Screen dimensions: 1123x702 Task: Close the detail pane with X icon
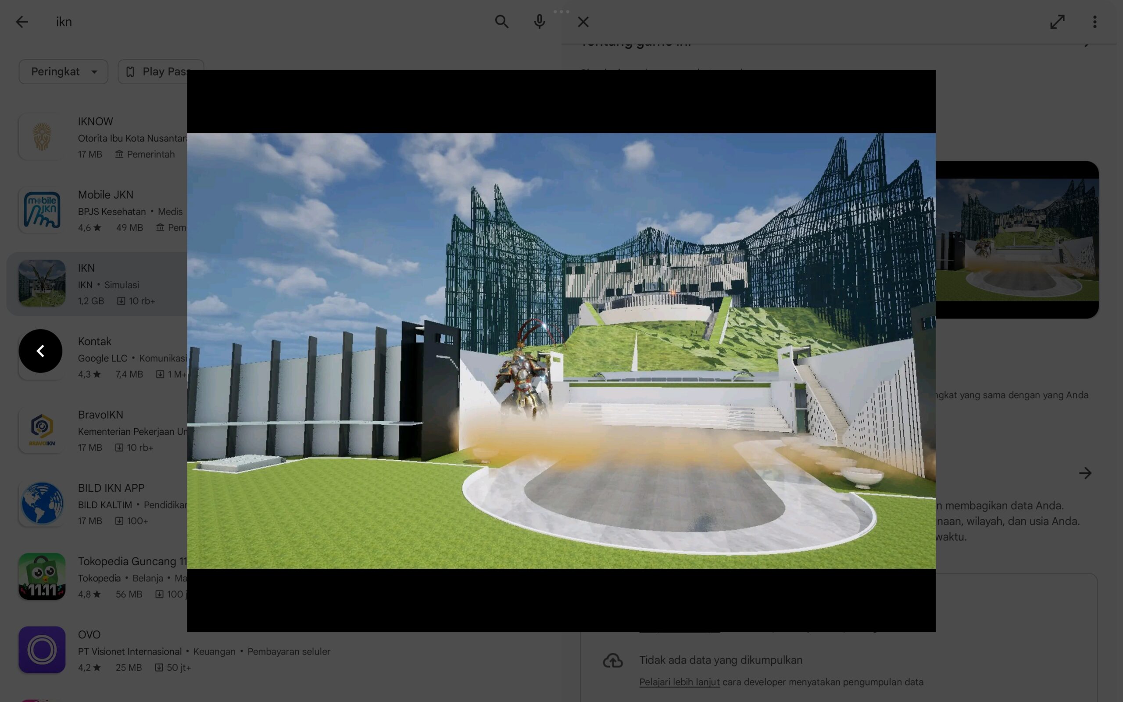pos(583,22)
